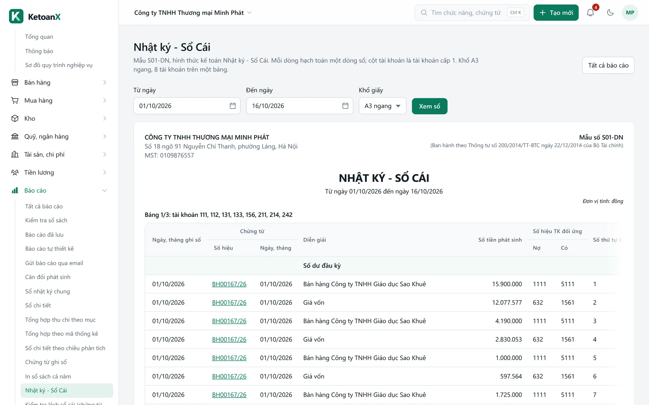Expand the Mua hàng menu chevron
This screenshot has height=405, width=649.
(x=104, y=100)
